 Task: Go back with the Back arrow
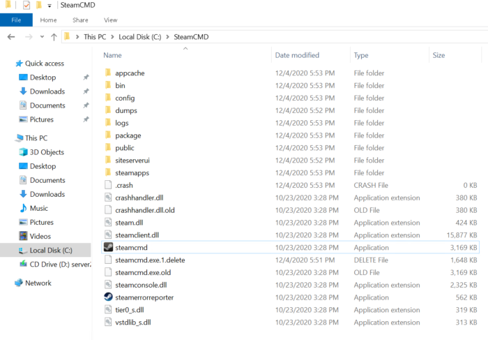point(11,37)
